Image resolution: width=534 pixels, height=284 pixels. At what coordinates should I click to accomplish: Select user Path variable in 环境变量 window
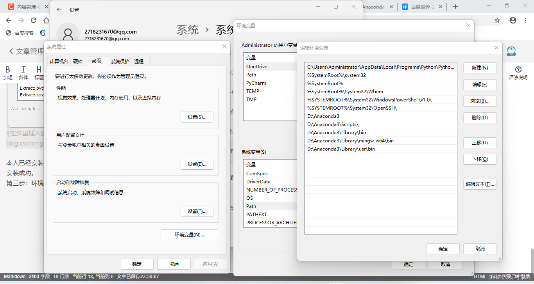click(271, 75)
